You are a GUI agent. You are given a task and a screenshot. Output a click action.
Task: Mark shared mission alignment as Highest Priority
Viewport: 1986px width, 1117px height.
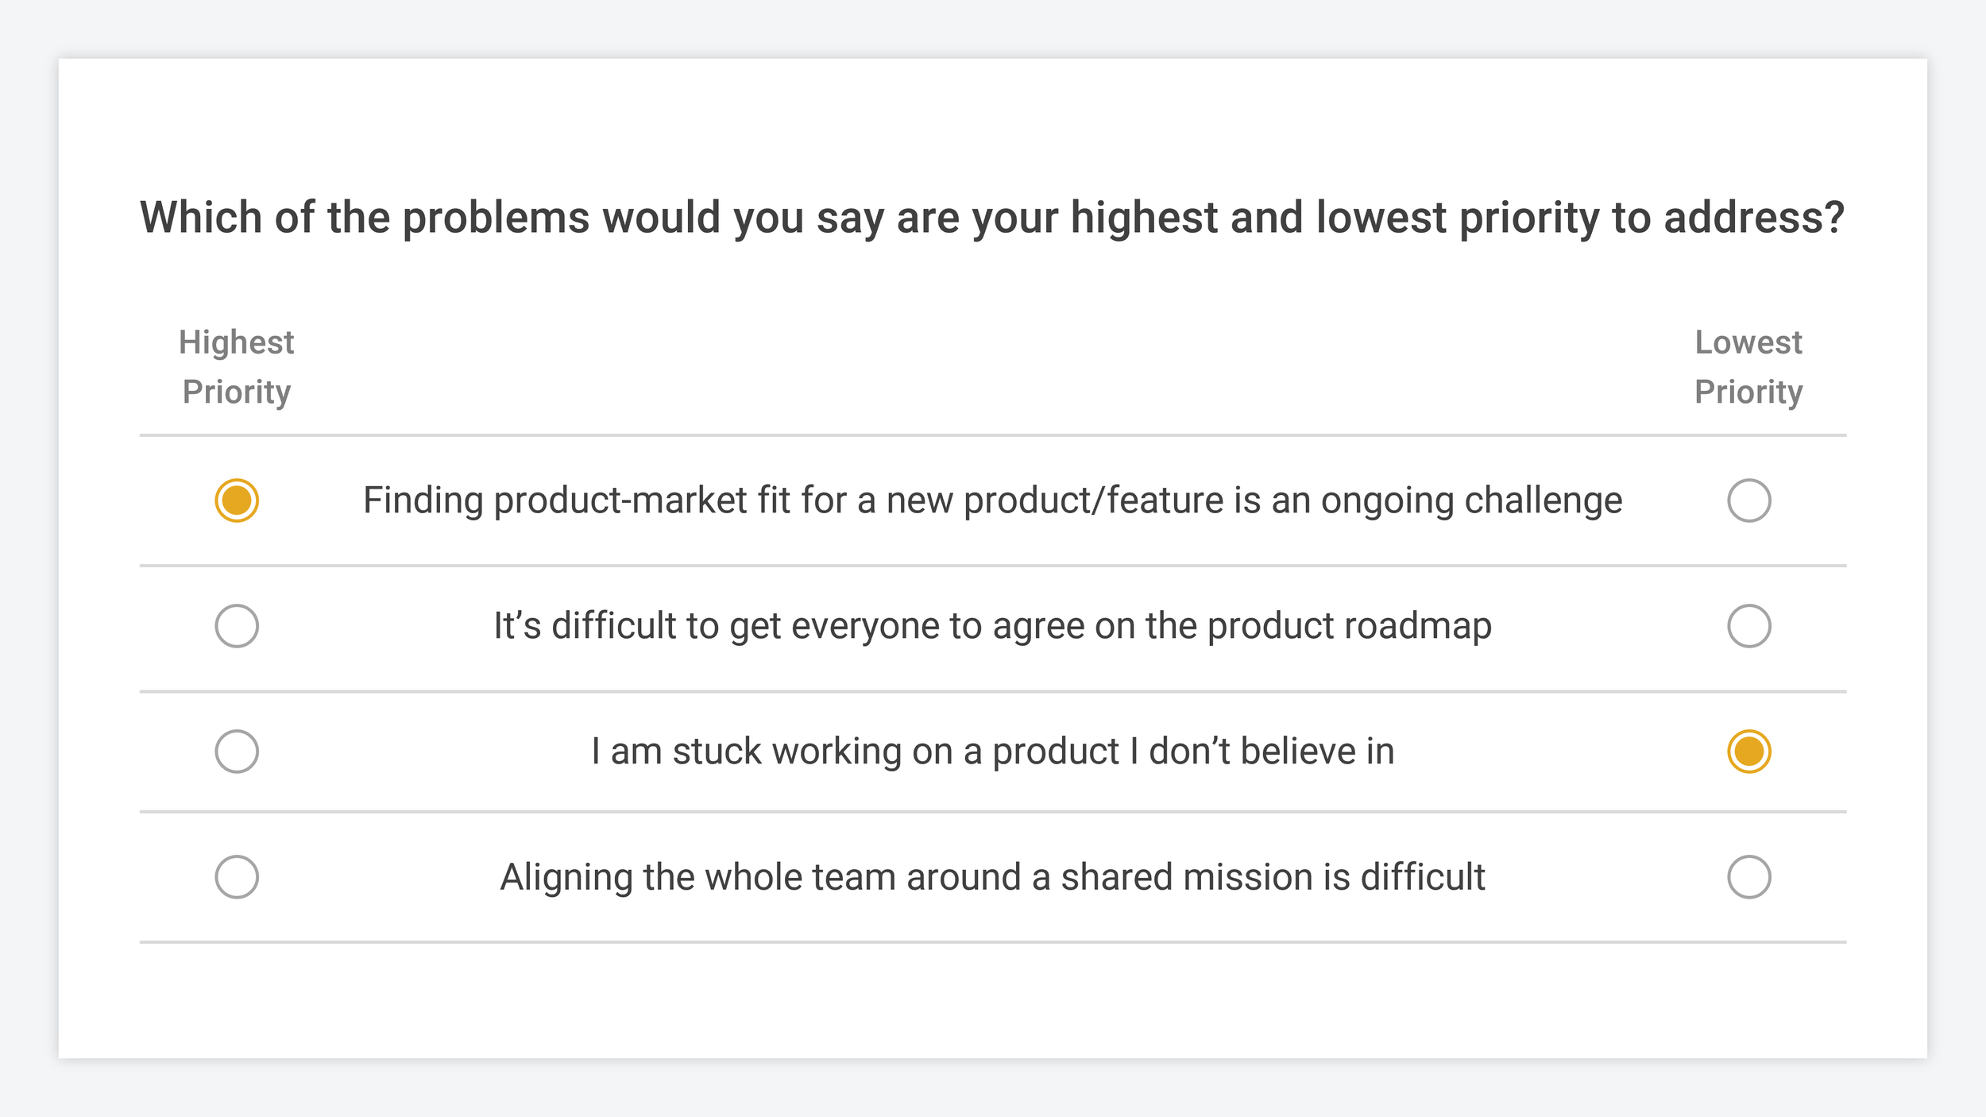point(237,877)
